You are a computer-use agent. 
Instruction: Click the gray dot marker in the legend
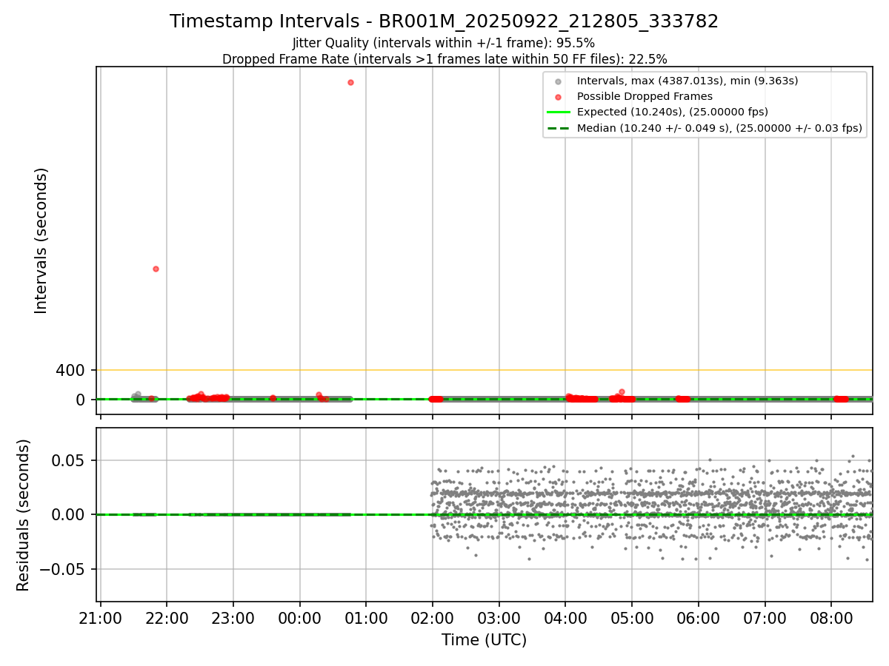click(558, 81)
